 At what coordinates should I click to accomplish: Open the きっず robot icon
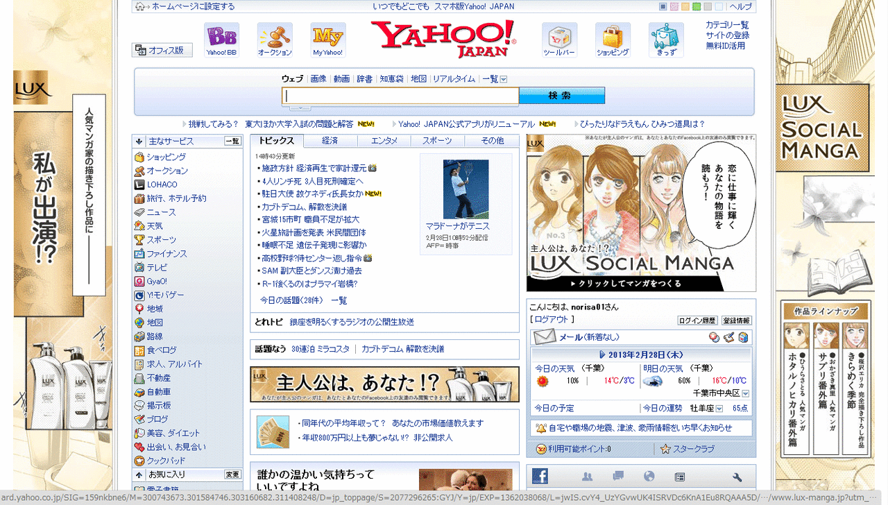[666, 40]
